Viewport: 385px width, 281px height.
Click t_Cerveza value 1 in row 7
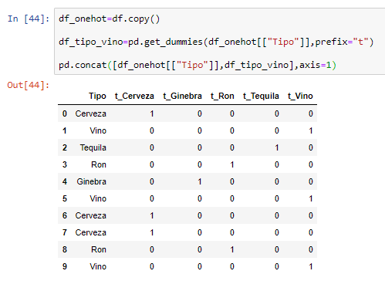point(152,232)
